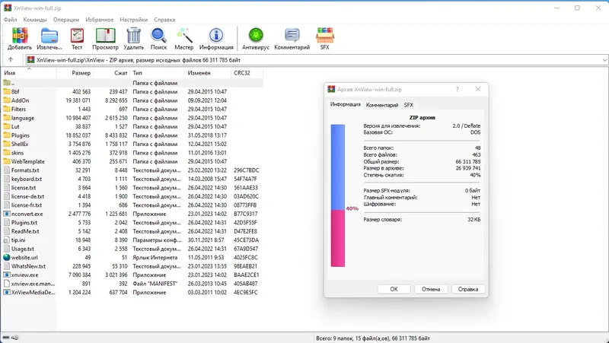This screenshot has height=343, width=609.
Task: Select the website.url globe icon
Action: (7, 257)
